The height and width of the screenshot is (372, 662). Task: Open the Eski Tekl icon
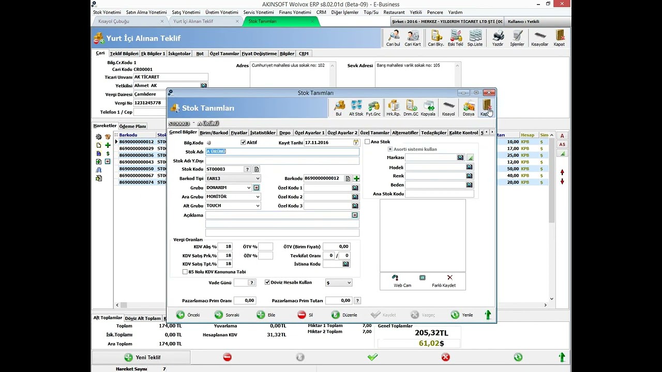pos(456,38)
